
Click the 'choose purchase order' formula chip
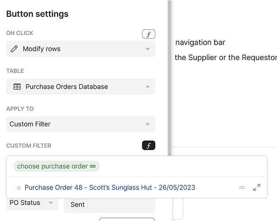click(56, 166)
